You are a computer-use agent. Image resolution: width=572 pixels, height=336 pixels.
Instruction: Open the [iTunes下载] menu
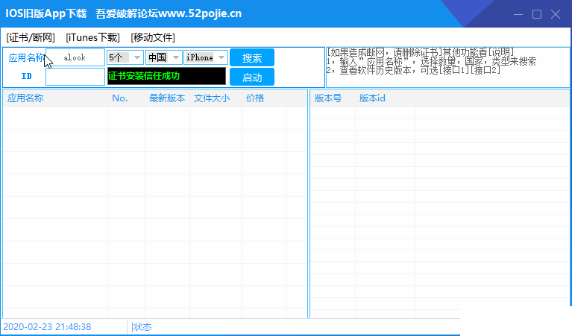92,37
